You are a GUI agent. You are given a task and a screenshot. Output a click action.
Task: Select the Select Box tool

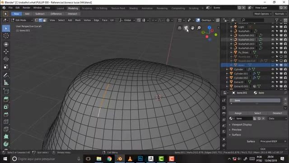[x=6, y=28]
